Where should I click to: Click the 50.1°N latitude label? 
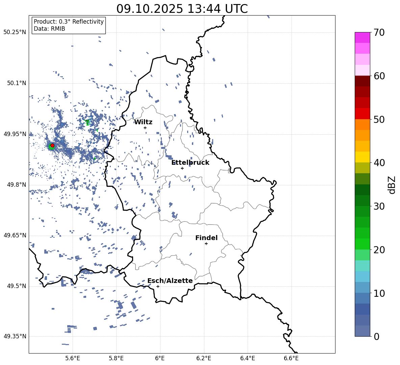17,83
